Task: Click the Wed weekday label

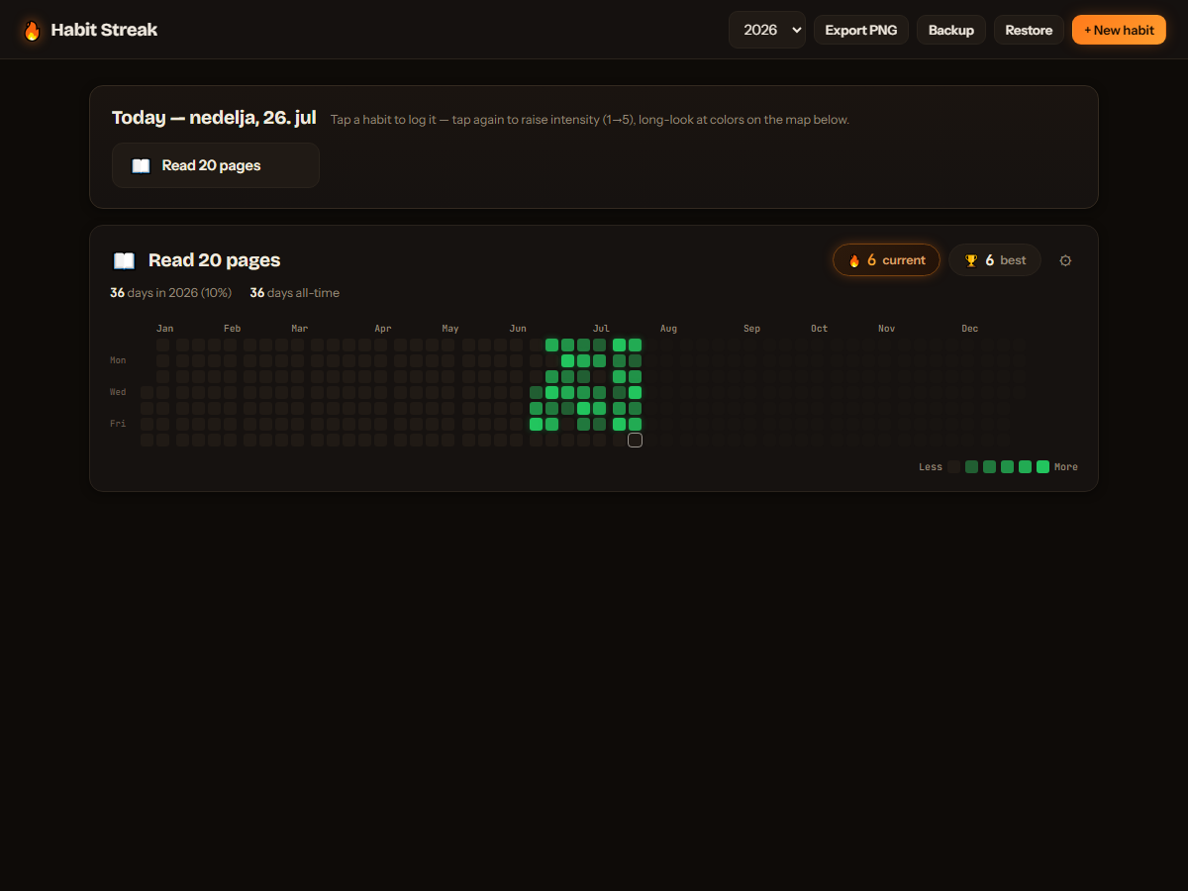Action: click(x=118, y=392)
